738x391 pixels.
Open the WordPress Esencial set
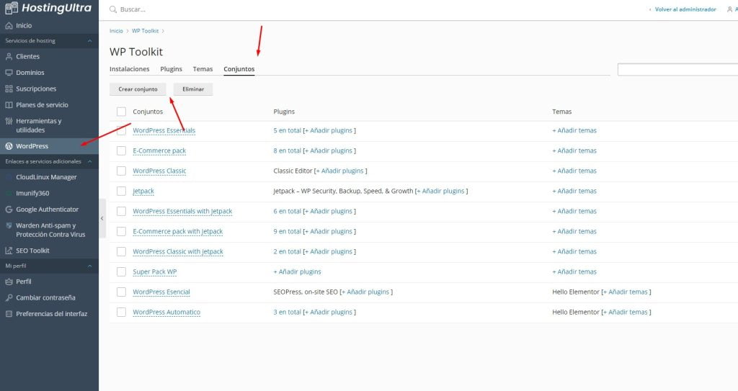tap(161, 292)
